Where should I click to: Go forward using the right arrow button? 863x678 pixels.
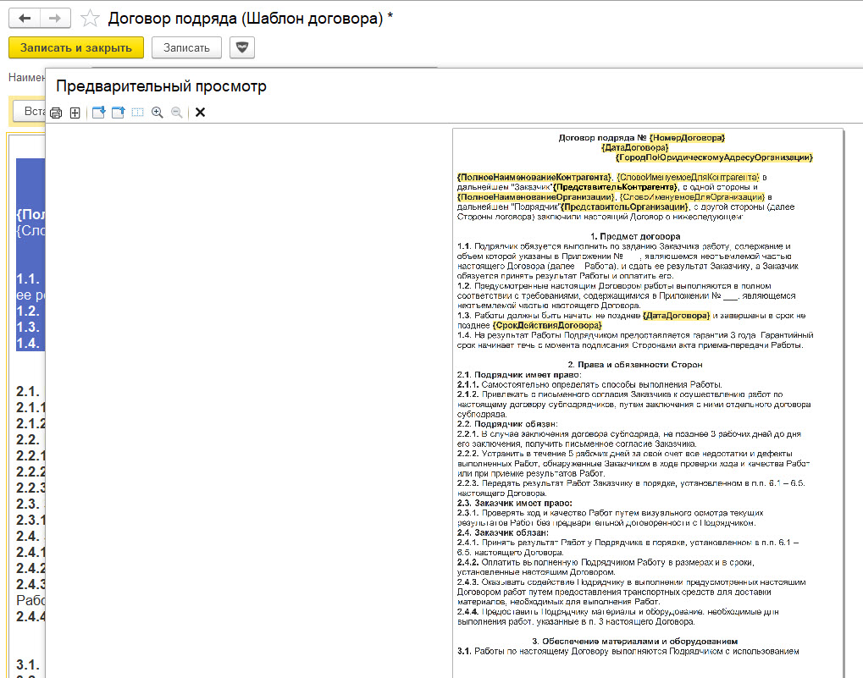55,18
